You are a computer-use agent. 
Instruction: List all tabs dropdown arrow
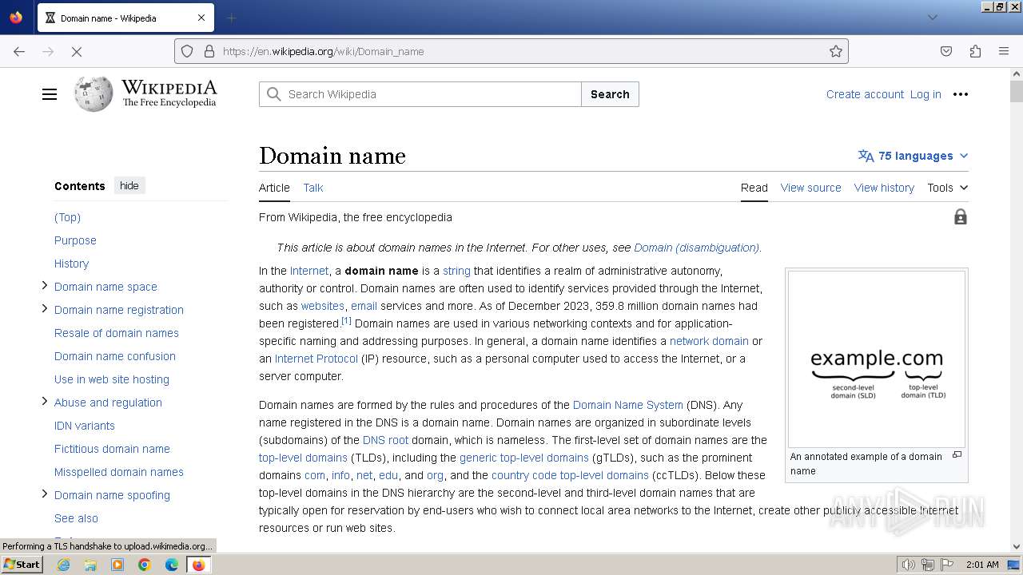point(932,18)
